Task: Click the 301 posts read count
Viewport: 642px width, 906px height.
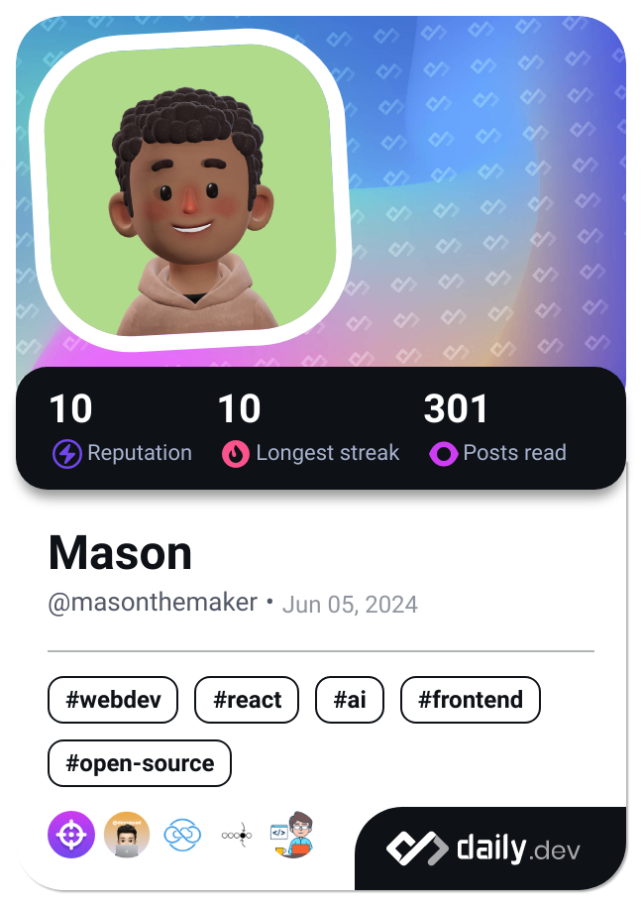Action: click(456, 409)
